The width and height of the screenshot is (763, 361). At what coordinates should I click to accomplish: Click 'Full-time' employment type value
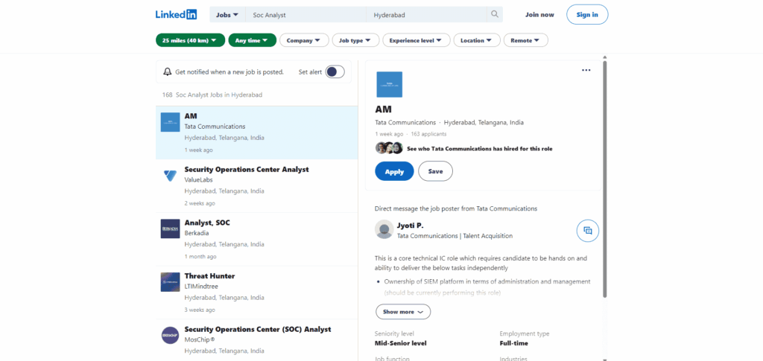(x=513, y=344)
